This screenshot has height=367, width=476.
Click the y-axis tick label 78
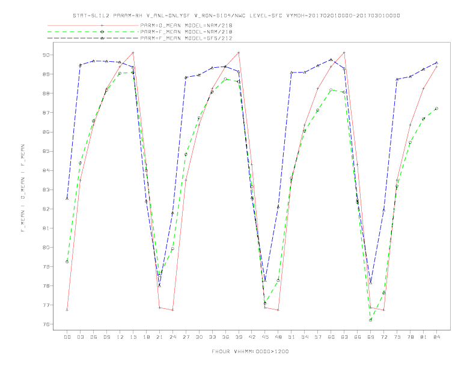(46, 286)
